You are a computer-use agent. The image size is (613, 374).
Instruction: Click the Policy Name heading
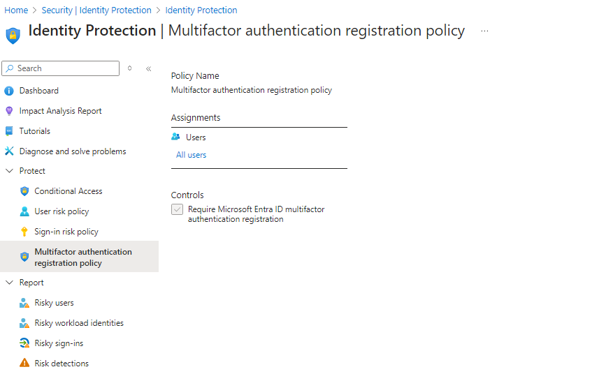coord(195,76)
